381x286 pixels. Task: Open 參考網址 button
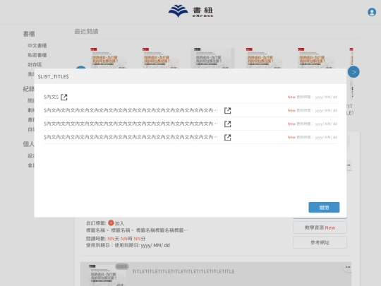pos(320,242)
